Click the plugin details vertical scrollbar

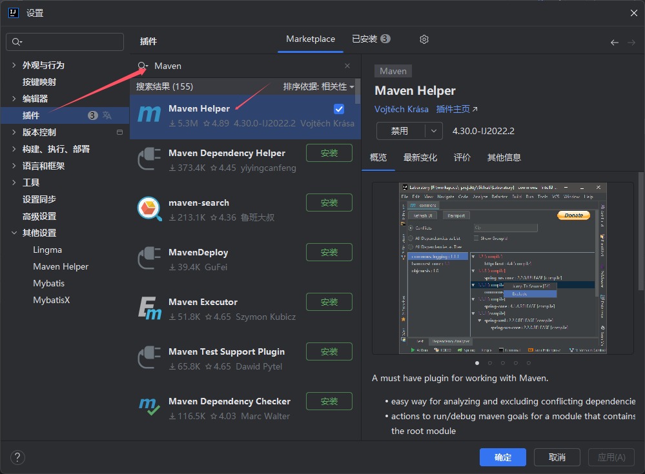(x=641, y=231)
